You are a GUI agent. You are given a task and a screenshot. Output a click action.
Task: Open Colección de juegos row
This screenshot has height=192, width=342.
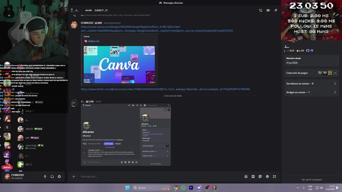point(311,73)
